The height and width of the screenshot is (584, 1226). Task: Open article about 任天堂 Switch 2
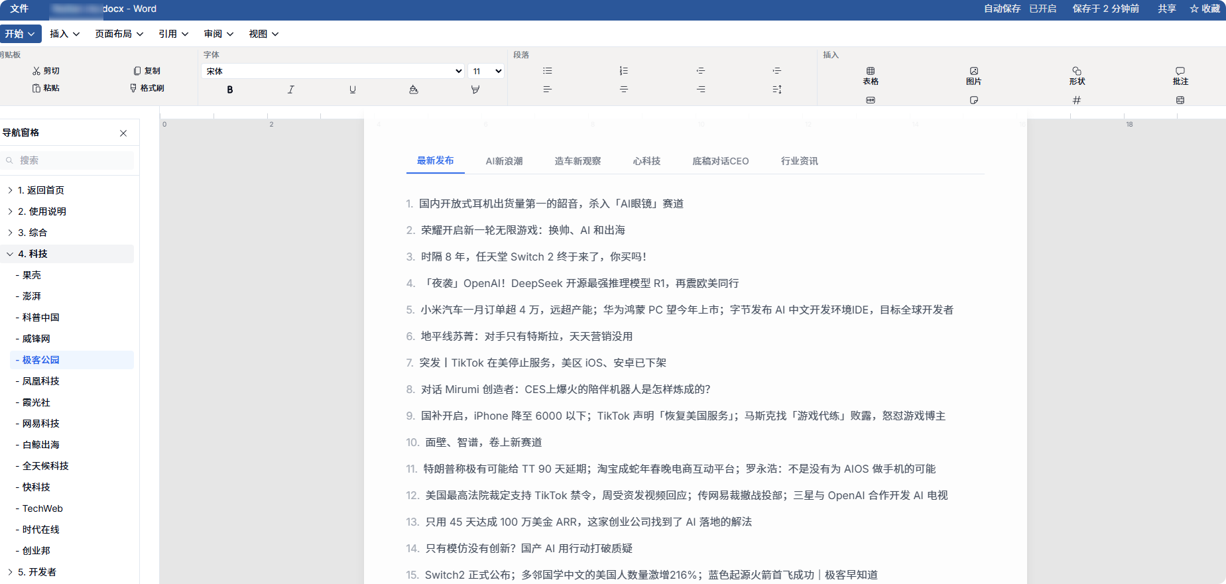click(533, 257)
